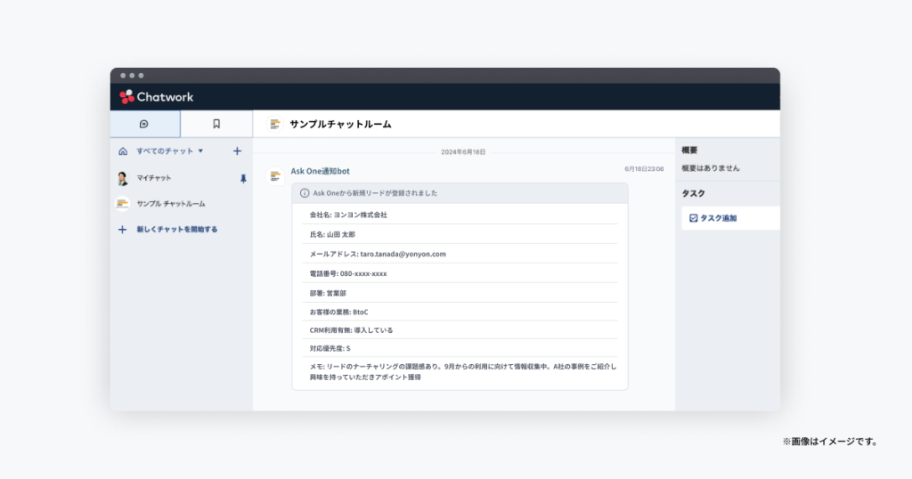The width and height of the screenshot is (912, 479).
Task: Click the マイチャット profile avatar
Action: [123, 178]
